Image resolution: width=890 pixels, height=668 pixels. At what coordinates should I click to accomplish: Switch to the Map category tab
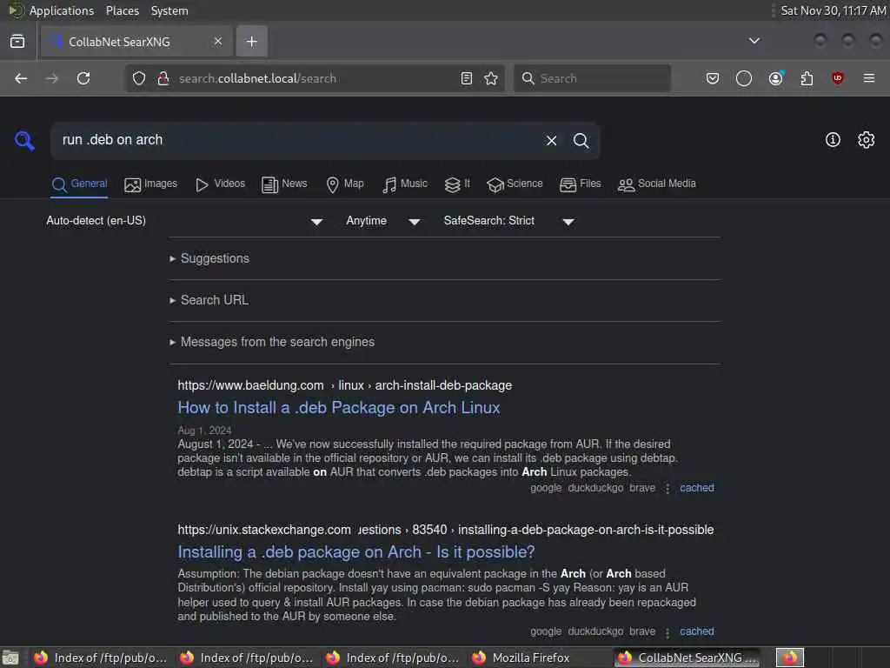(x=345, y=184)
